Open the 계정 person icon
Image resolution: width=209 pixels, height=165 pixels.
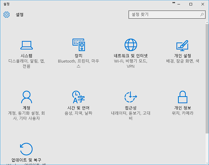tap(26, 97)
